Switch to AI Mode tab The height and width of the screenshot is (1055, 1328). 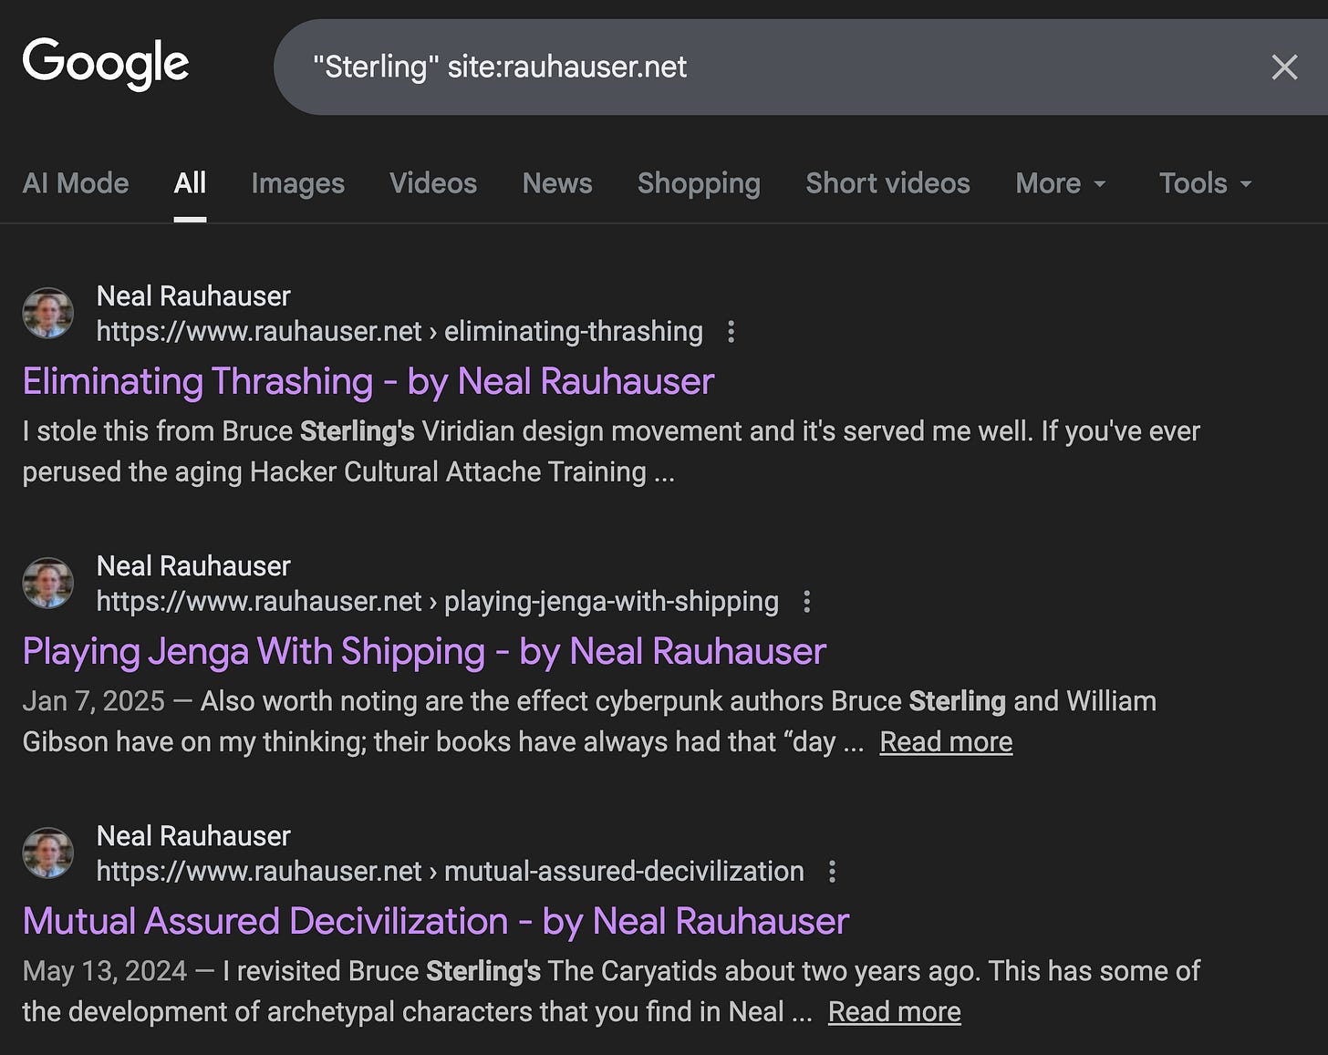pos(76,183)
